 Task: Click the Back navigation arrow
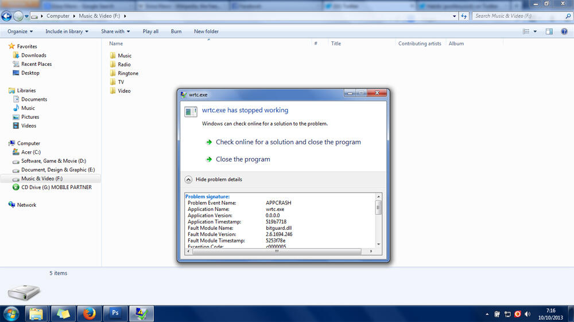[6, 16]
